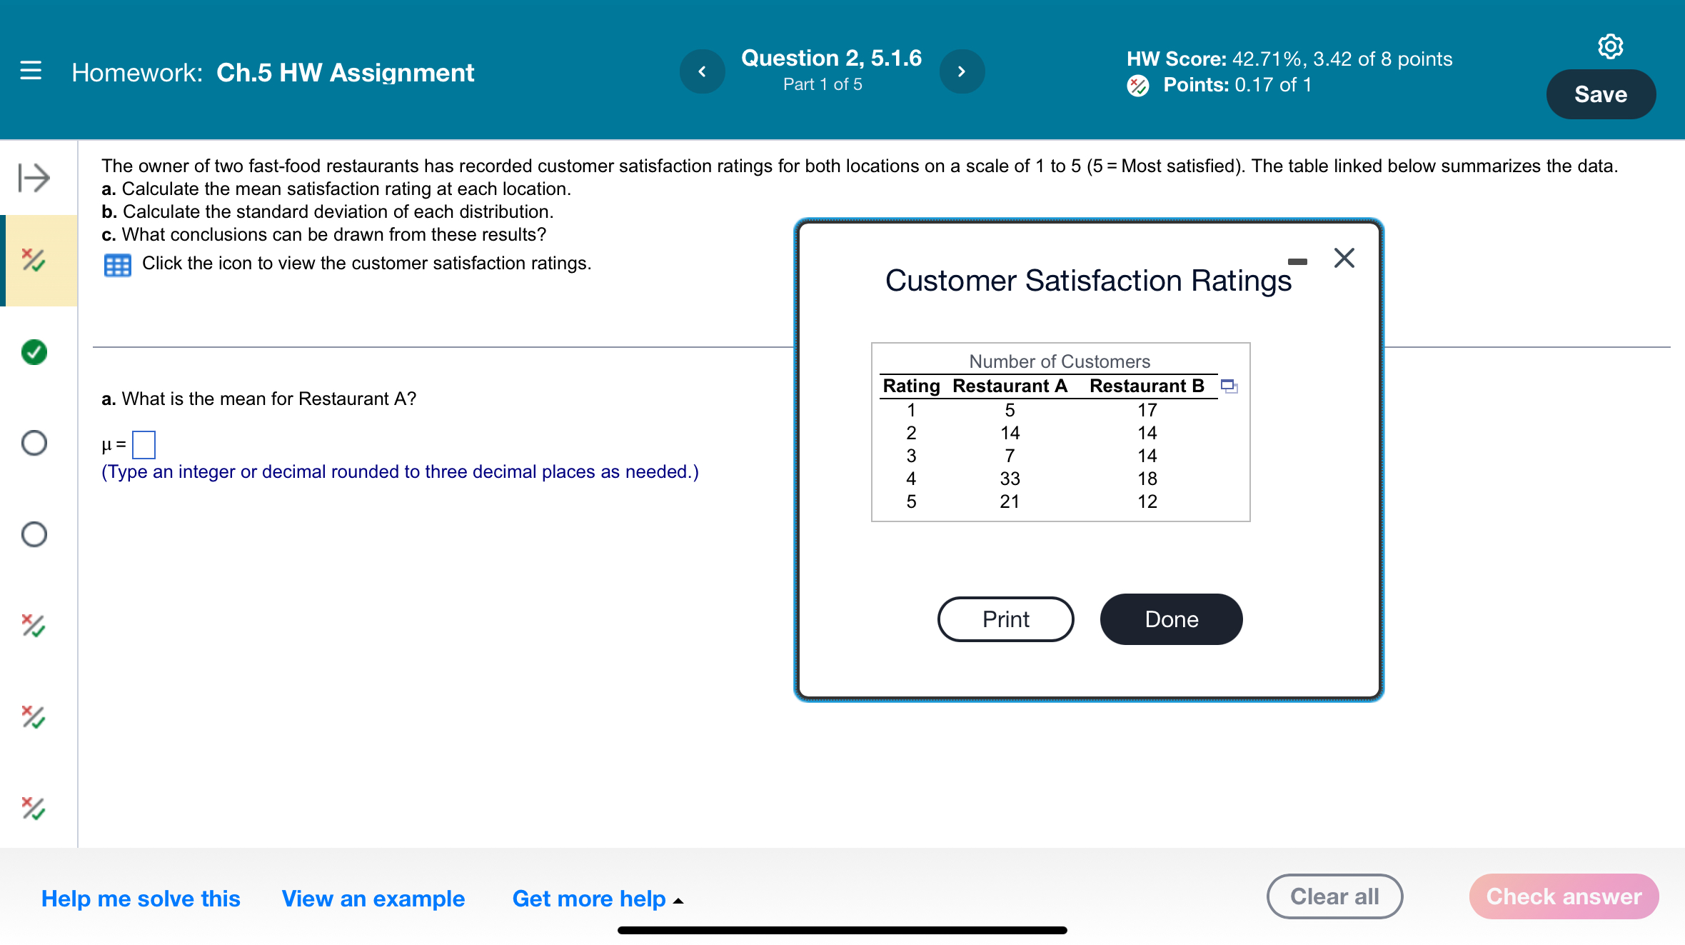This screenshot has height=945, width=1685.
Task: Open the settings gear icon
Action: click(1610, 46)
